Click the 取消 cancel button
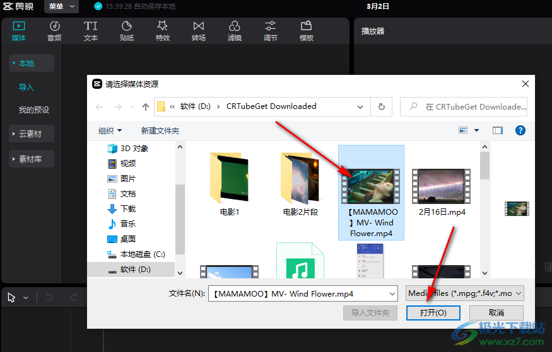552x352 pixels. click(x=496, y=313)
